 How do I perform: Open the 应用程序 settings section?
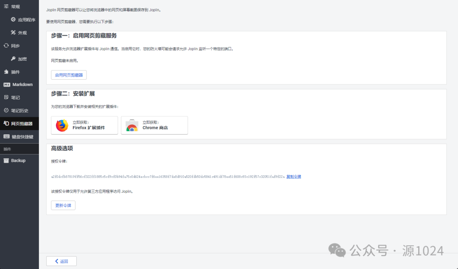(19, 19)
